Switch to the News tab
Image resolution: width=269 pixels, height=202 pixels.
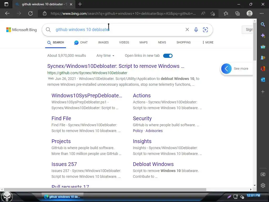click(162, 42)
